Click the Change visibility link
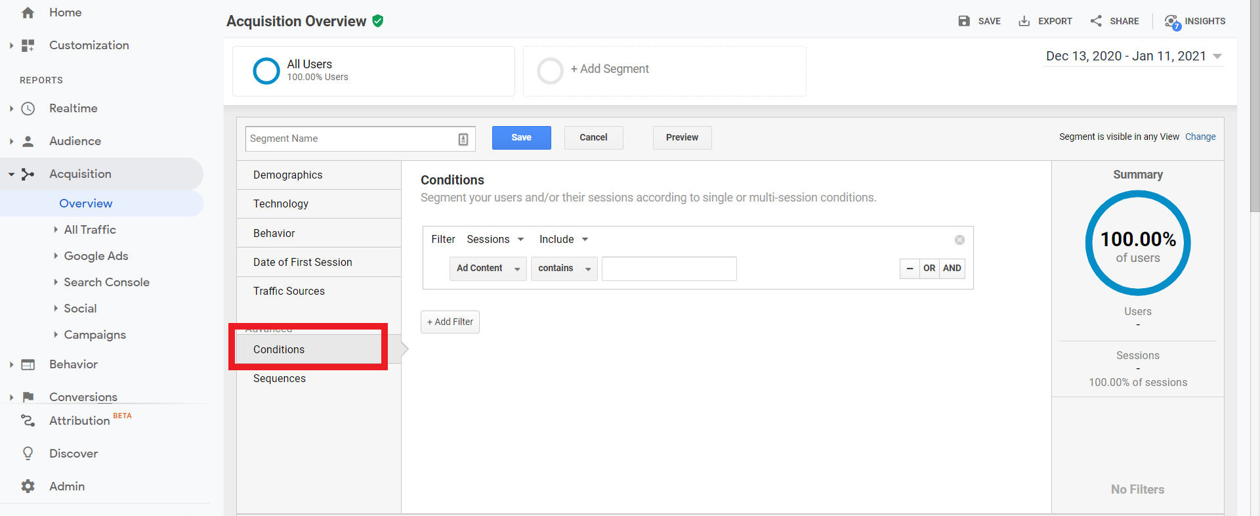This screenshot has width=1260, height=516. (1200, 137)
